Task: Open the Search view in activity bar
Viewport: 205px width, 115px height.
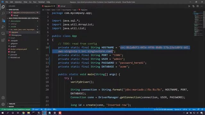Action: pyautogui.click(x=3, y=13)
